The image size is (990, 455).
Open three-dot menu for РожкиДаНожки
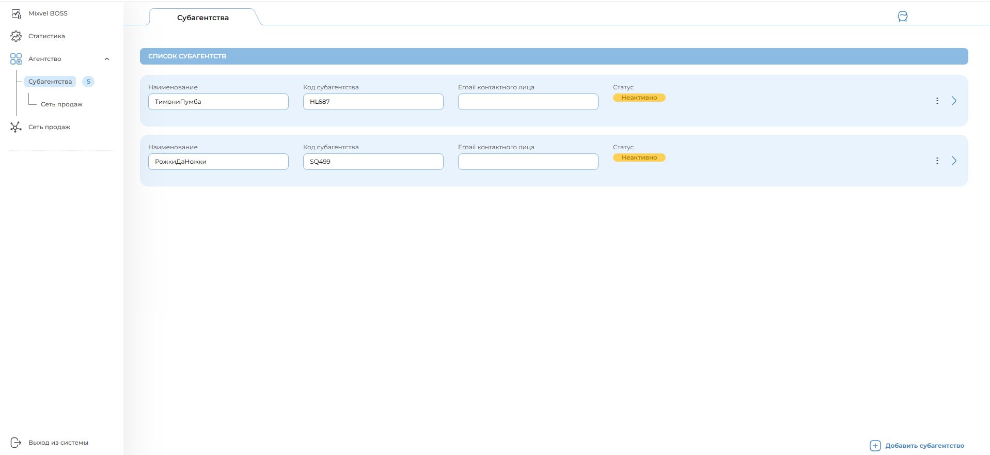tap(937, 161)
